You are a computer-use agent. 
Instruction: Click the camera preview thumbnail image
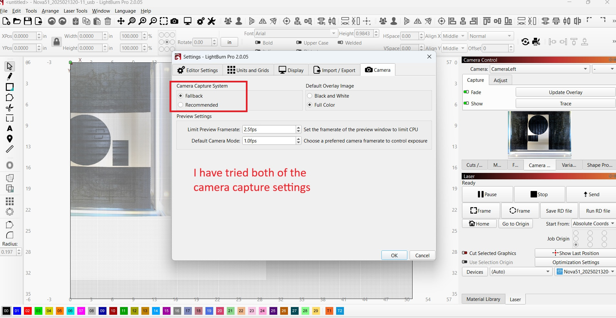click(540, 134)
